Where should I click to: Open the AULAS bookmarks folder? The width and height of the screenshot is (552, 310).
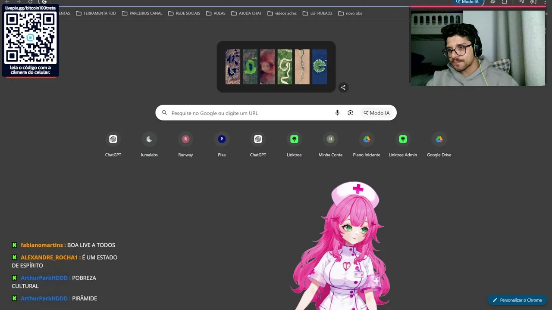pos(216,13)
